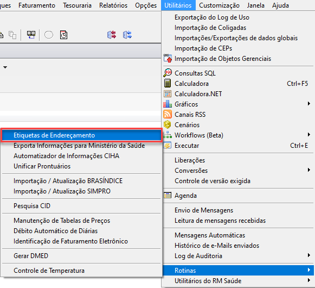Select Executar menu entry
The height and width of the screenshot is (288, 315).
click(x=238, y=146)
